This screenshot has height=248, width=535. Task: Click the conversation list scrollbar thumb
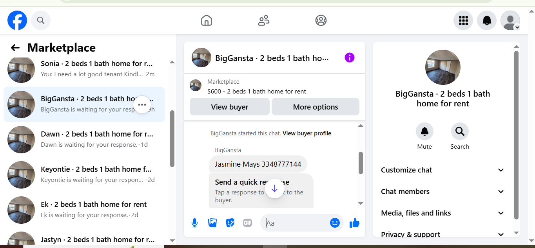pos(172,139)
